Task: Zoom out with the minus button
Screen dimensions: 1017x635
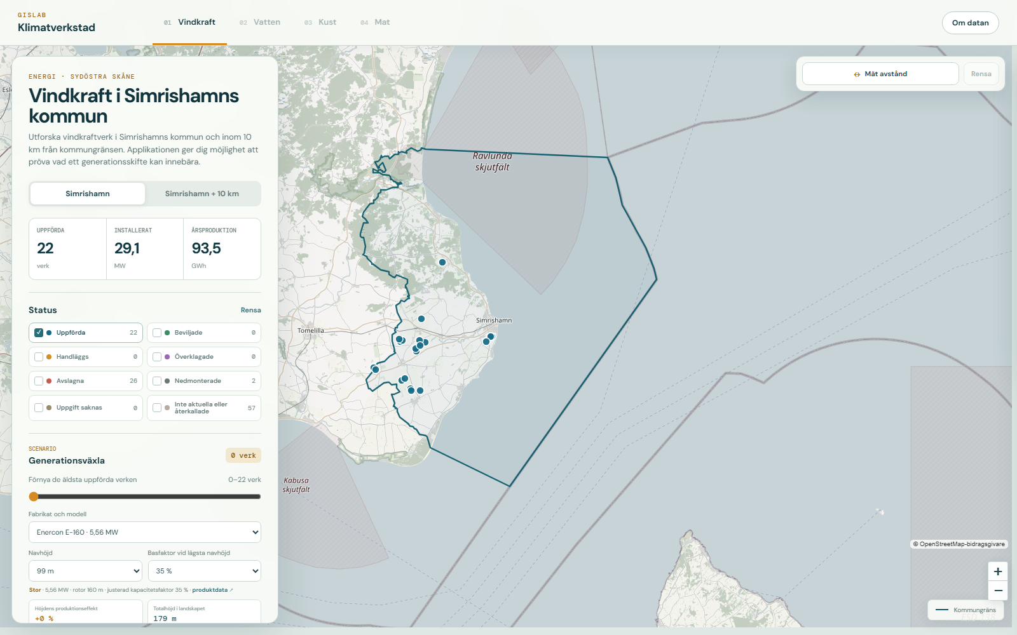Action: tap(997, 591)
